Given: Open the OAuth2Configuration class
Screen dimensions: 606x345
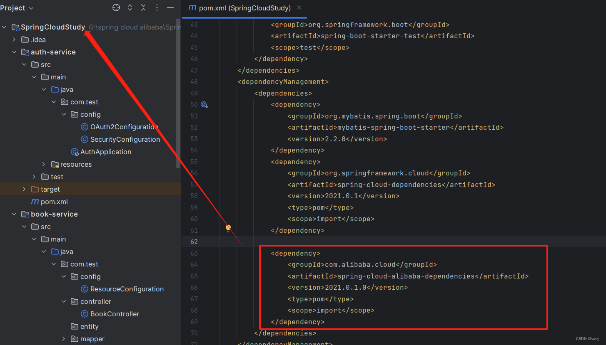Looking at the screenshot, I should [x=124, y=127].
